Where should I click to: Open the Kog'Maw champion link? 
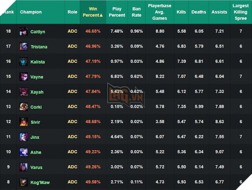click(40, 183)
